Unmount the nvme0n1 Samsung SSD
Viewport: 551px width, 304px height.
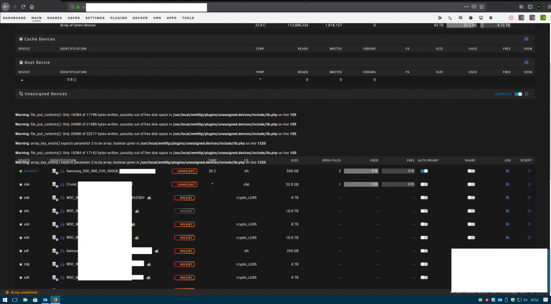185,171
